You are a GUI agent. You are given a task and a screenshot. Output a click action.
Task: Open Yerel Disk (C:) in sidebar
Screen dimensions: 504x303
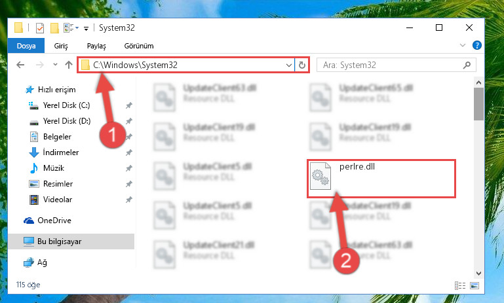67,105
